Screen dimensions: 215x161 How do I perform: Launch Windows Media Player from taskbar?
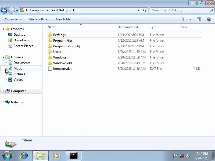56,156
